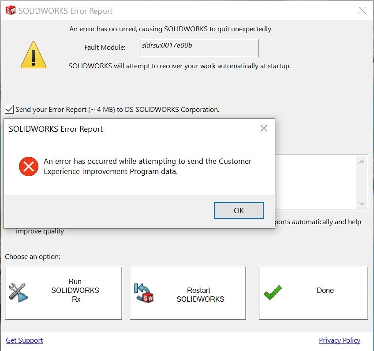Screen dimensions: 374x351
Task: Click the green checkmark icon
Action: [273, 292]
